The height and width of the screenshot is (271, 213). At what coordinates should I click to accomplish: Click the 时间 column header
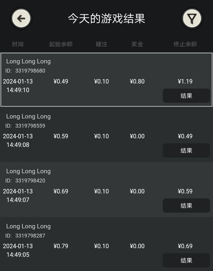pos(18,44)
